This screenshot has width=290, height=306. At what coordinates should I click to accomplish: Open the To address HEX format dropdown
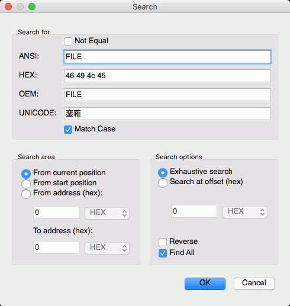point(107,248)
